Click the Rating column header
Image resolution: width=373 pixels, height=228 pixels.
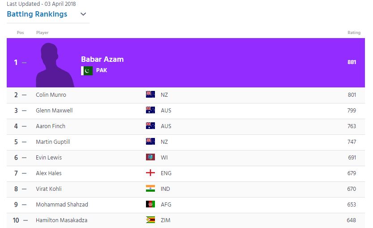tap(354, 33)
